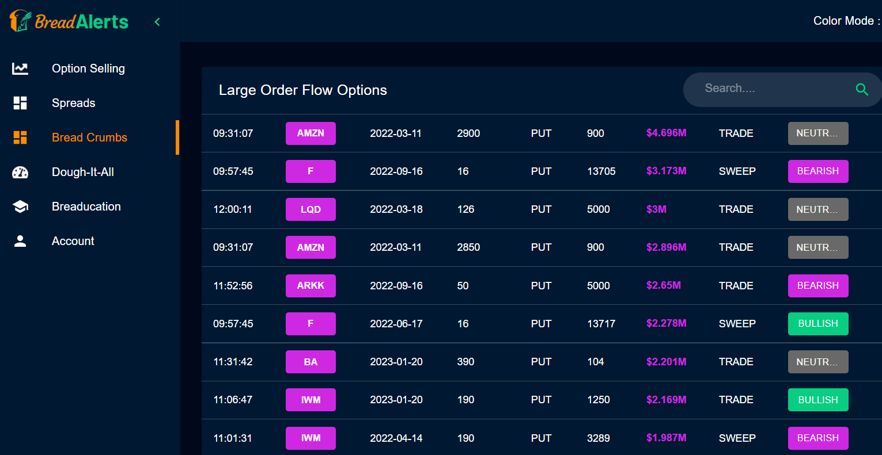Click AMZN ticker with strike 2850
Viewport: 882px width, 455px height.
pyautogui.click(x=311, y=247)
